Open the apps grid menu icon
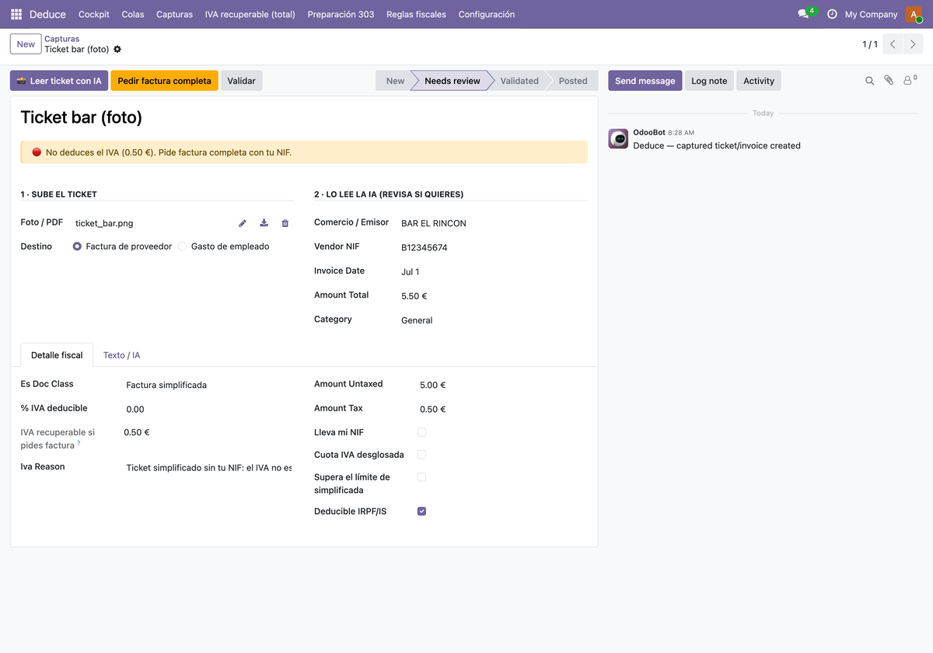This screenshot has width=933, height=653. [x=16, y=14]
